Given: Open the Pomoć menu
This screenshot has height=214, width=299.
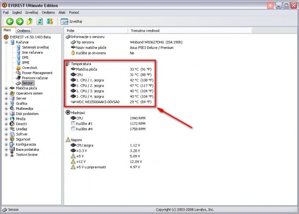Looking at the screenshot, I should pos(74,12).
